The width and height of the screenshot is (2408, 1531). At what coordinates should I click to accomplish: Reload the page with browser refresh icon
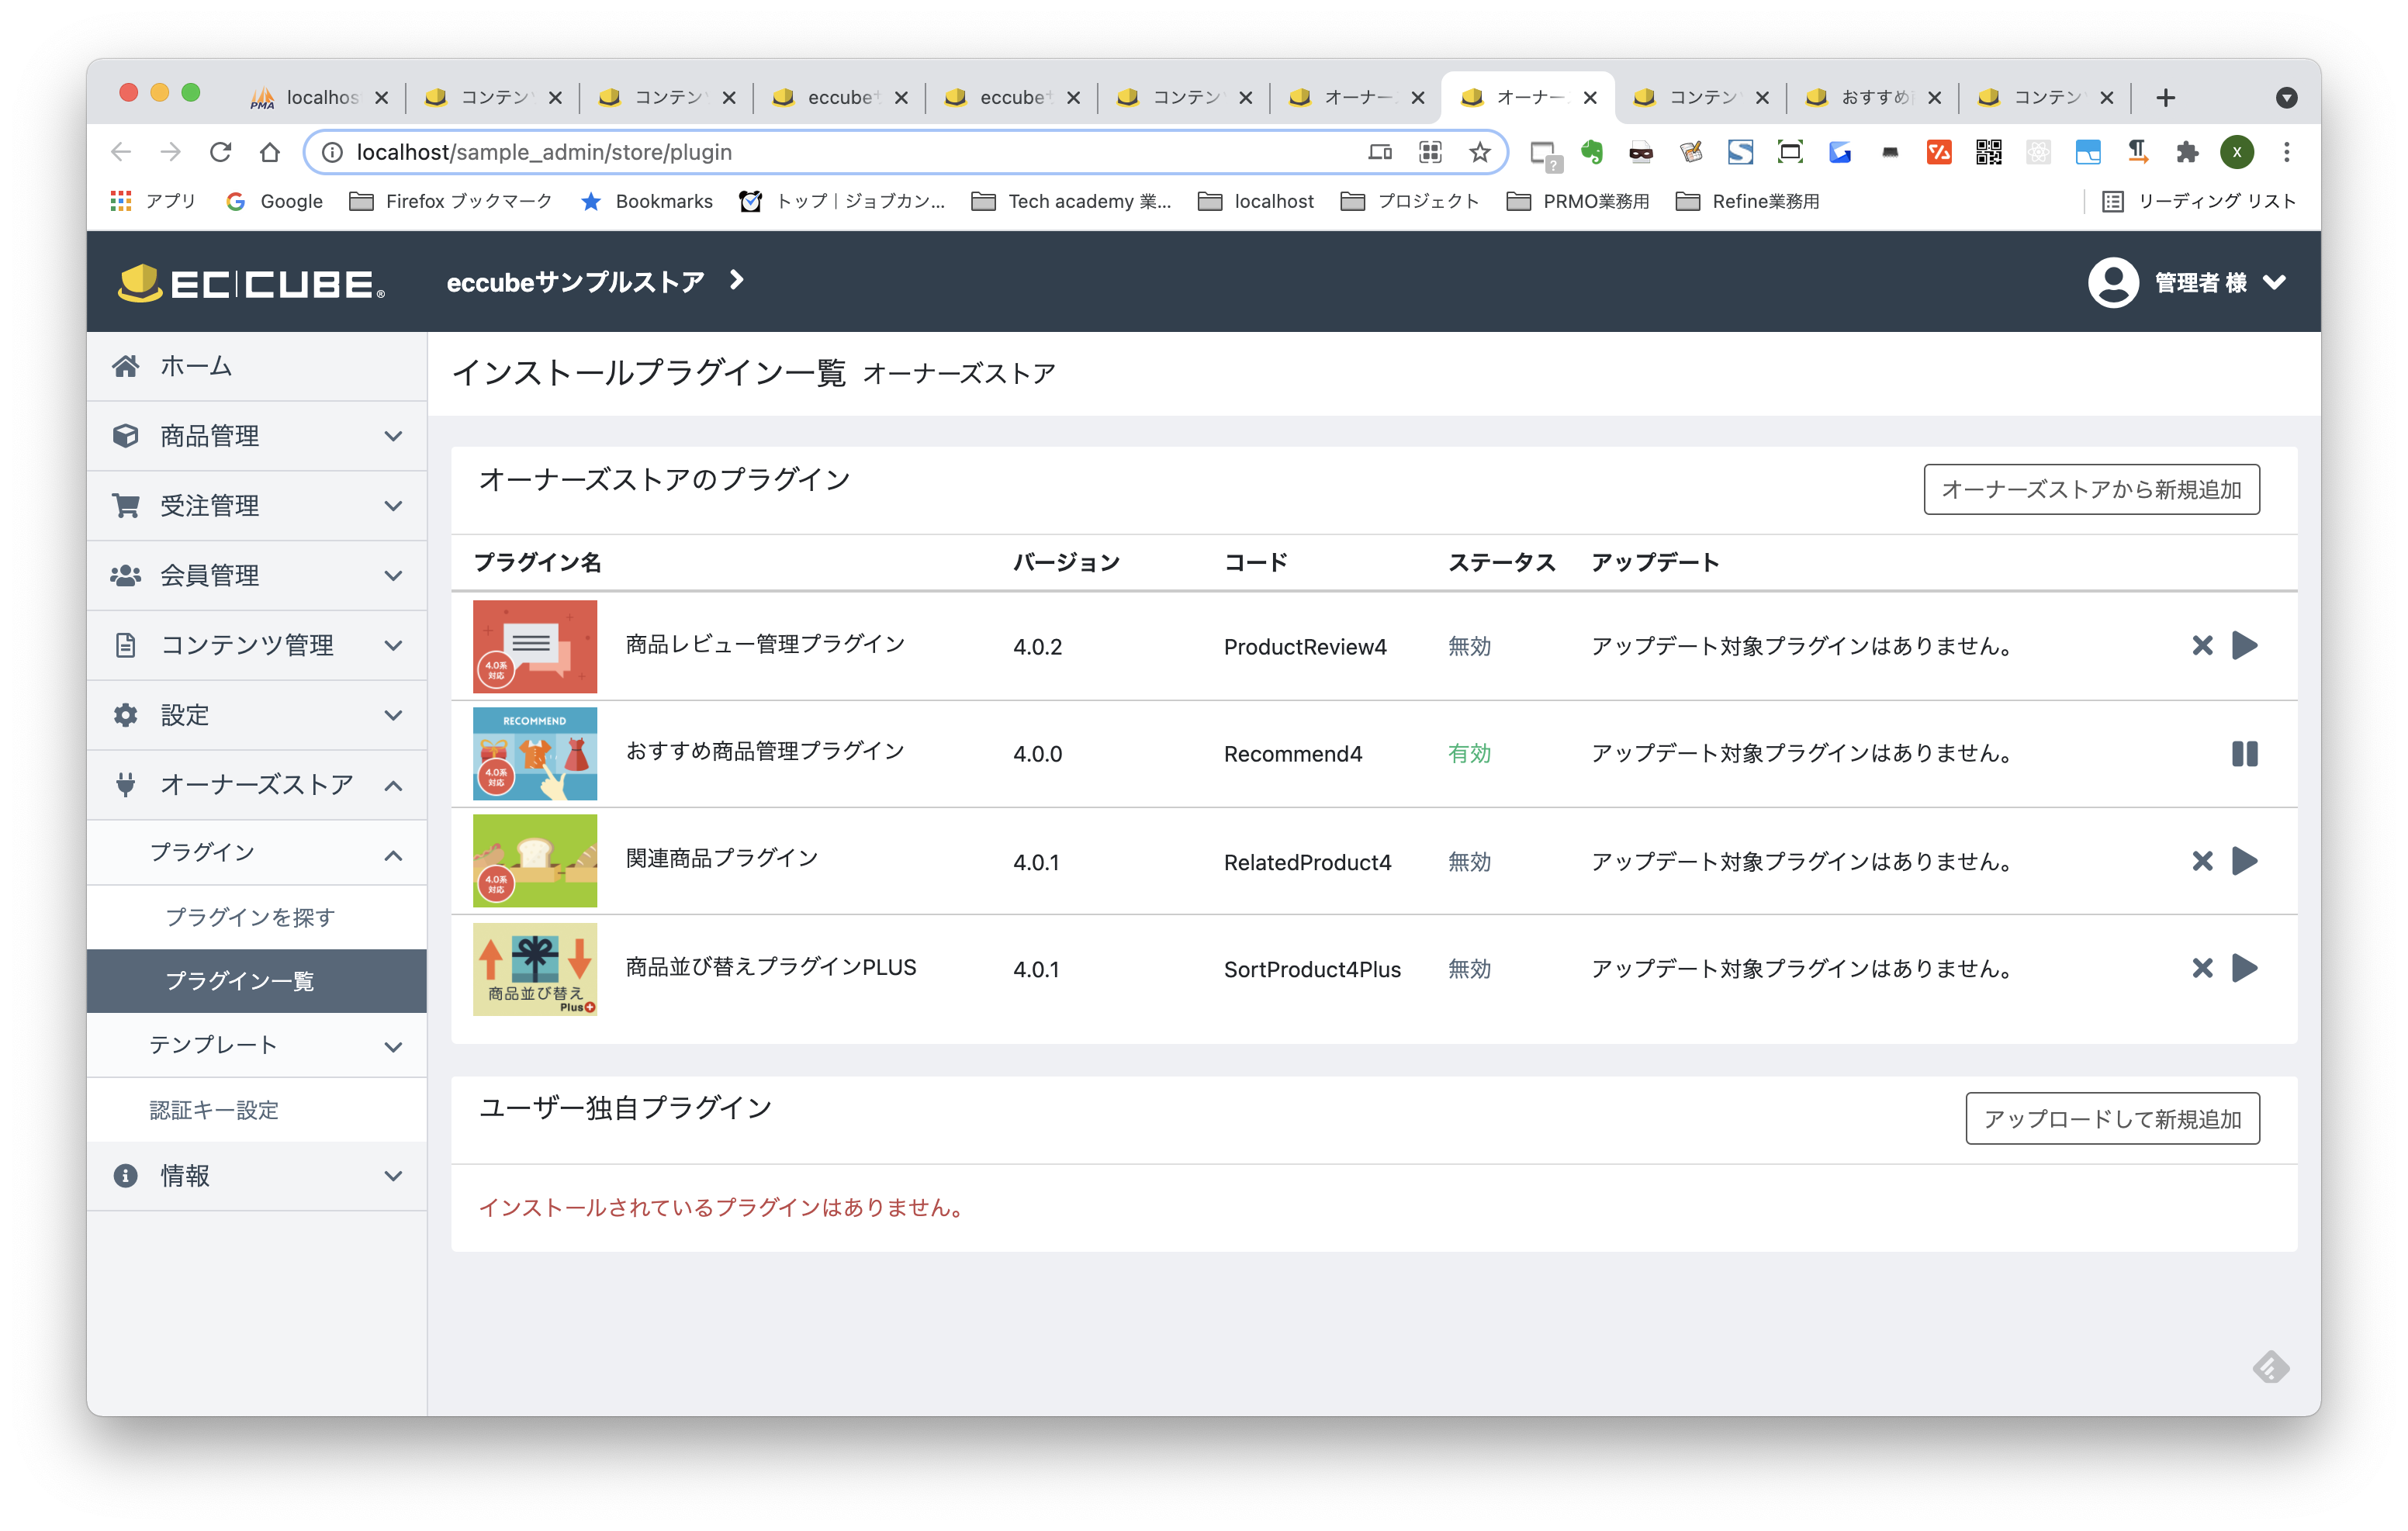(220, 152)
